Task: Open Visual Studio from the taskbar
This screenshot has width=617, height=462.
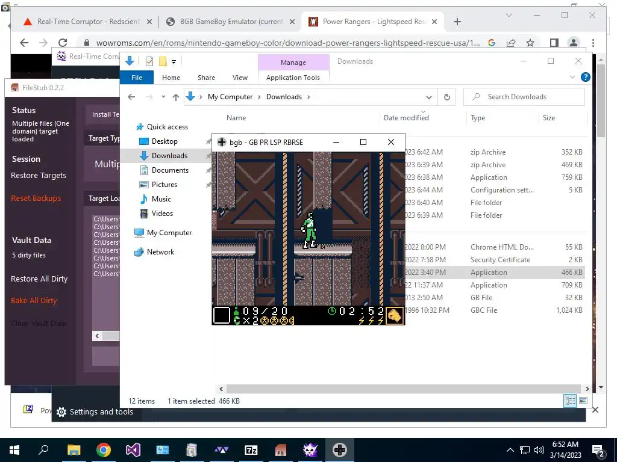Action: [133, 450]
